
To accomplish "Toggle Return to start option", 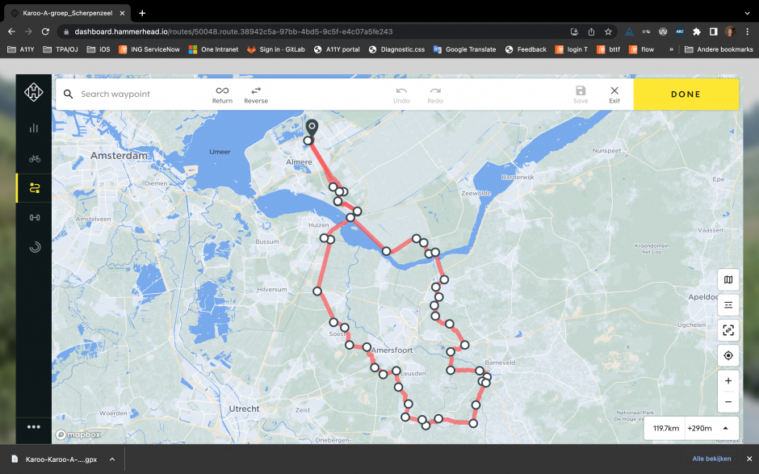I will point(222,94).
